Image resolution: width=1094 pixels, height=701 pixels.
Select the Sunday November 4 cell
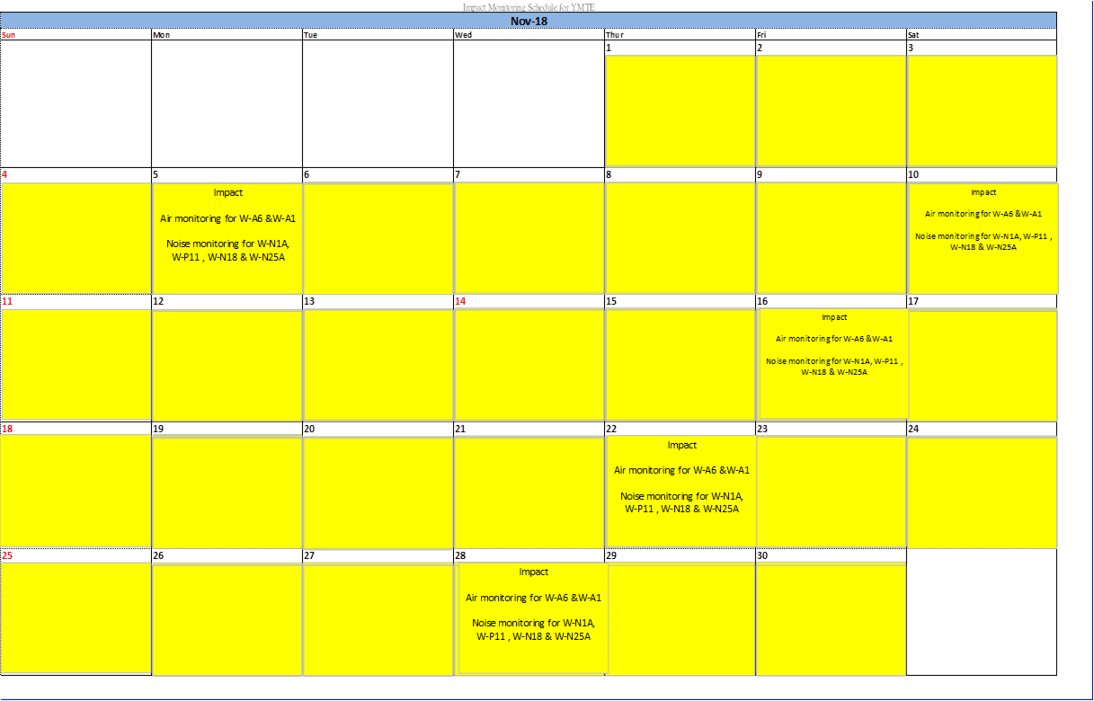tap(76, 237)
